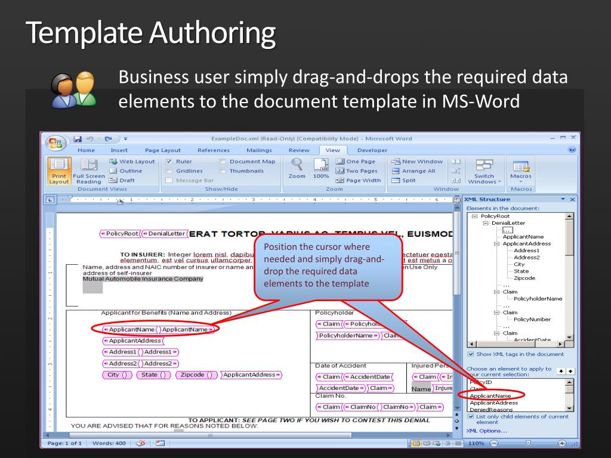Image resolution: width=611 pixels, height=458 pixels.
Task: Click Page: 1 of 1 status indicator
Action: pyautogui.click(x=64, y=443)
